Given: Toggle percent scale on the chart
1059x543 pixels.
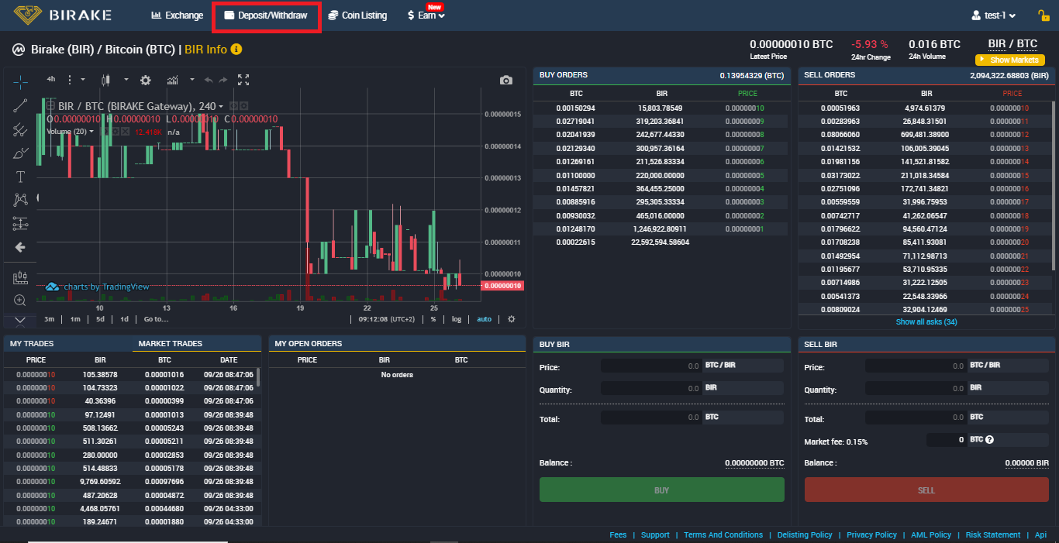Looking at the screenshot, I should point(433,319).
